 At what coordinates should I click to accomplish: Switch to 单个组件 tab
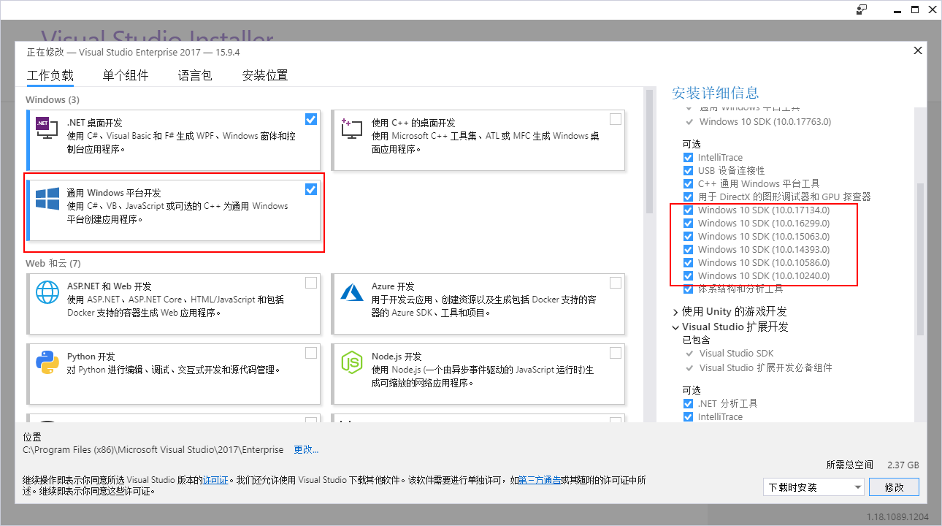pos(126,75)
